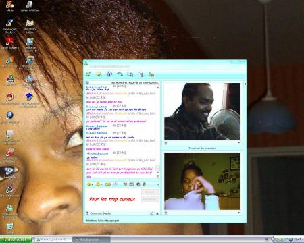Click the winks icon above the message box
304x243 pixels.
point(98,184)
